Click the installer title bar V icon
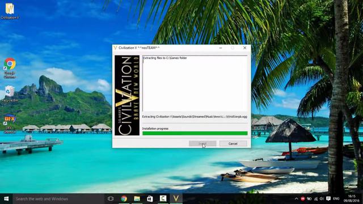The image size is (363, 204). pyautogui.click(x=115, y=48)
